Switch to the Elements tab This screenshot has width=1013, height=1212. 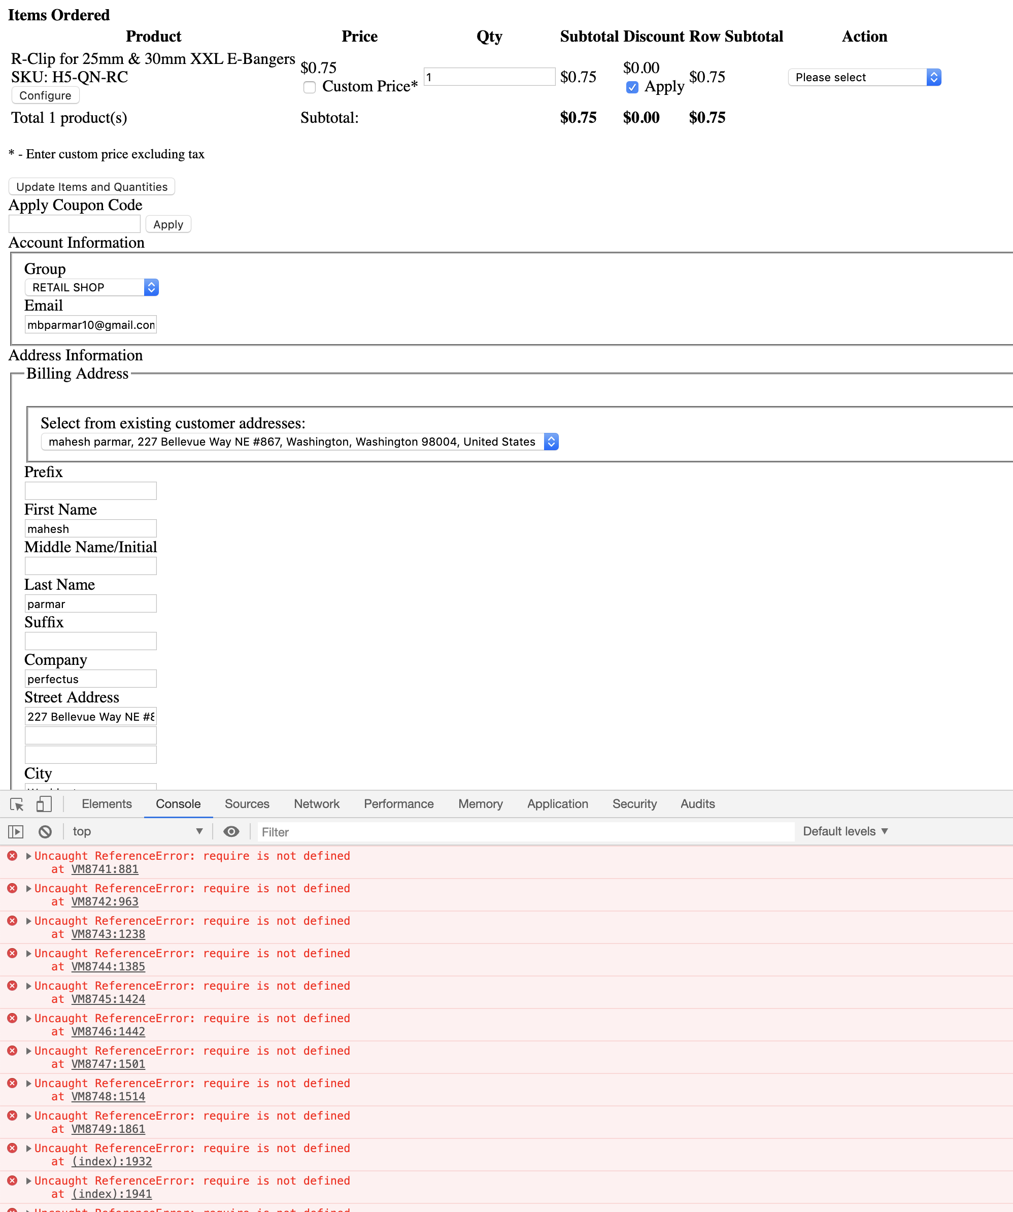point(106,803)
